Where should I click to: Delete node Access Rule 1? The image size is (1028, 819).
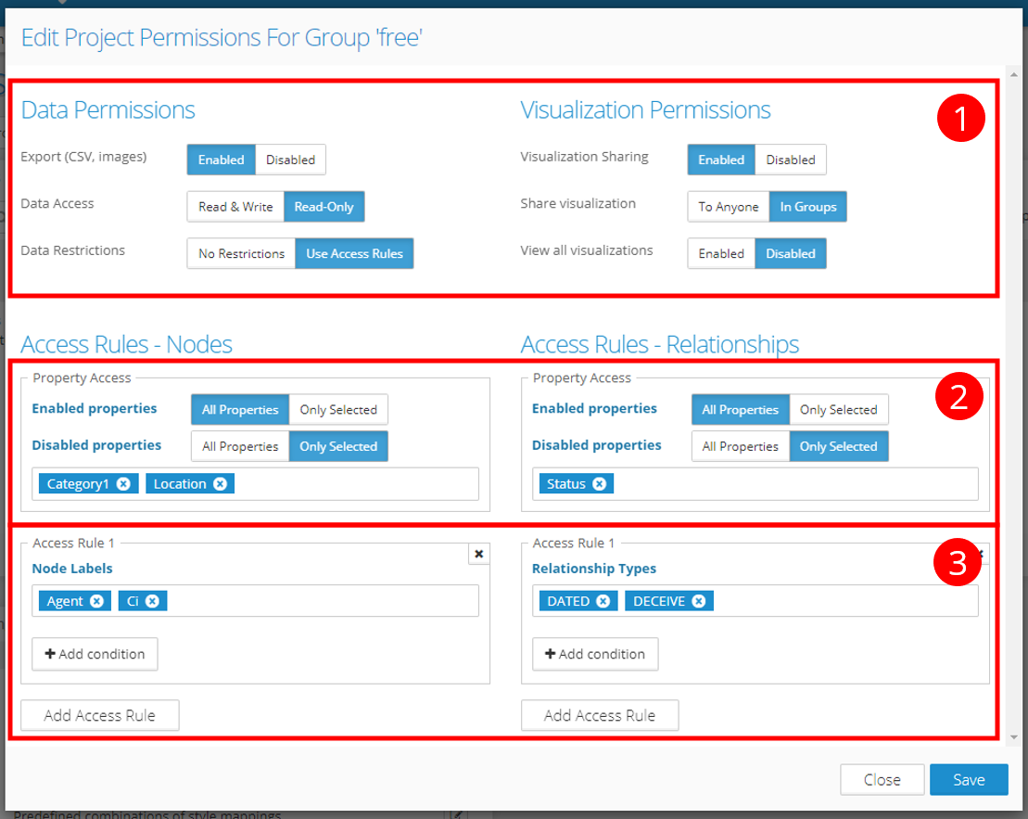tap(478, 554)
